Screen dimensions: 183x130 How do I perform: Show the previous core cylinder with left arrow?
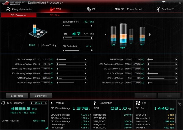pos(106,35)
